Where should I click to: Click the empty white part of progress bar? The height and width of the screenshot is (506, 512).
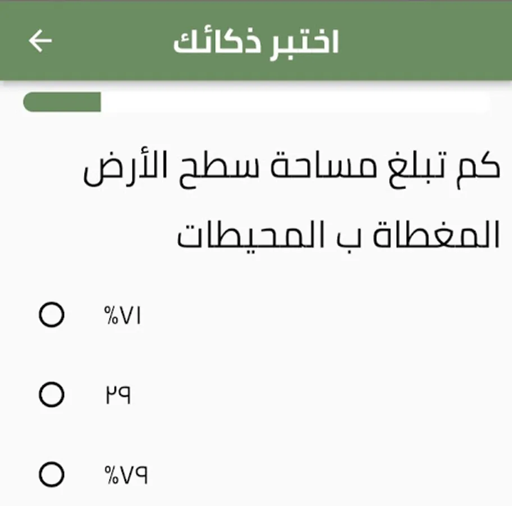(292, 103)
